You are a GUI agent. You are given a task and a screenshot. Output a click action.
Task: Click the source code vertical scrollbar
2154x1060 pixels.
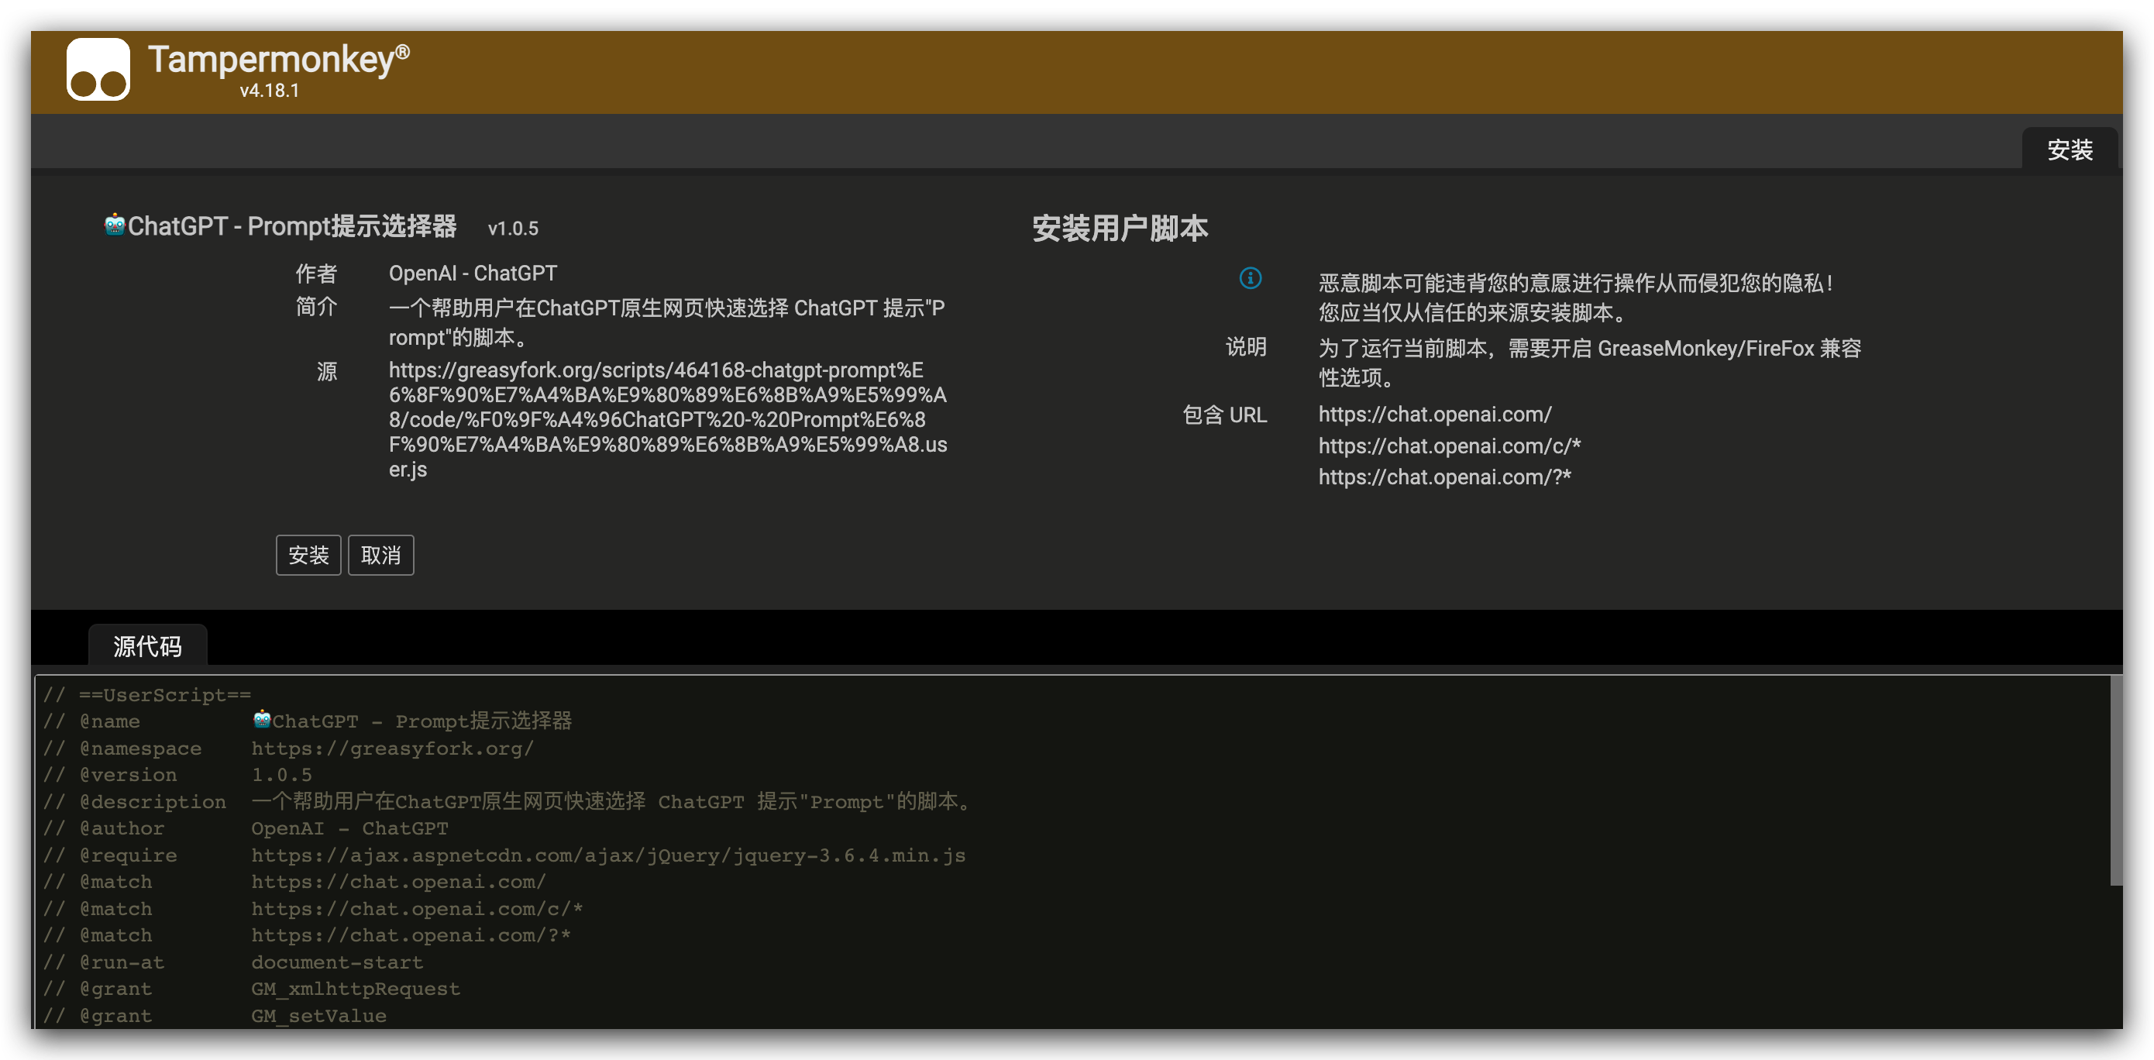coord(2115,780)
